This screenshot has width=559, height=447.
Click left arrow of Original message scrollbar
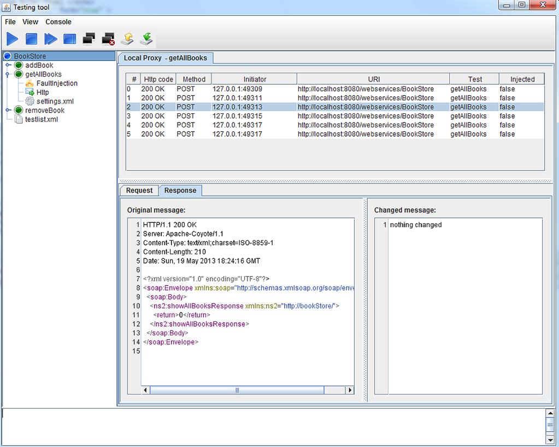145,390
